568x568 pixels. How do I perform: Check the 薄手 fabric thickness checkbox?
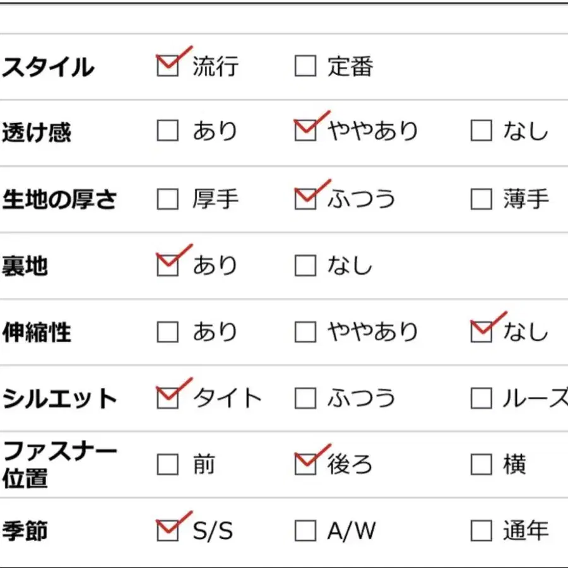click(x=481, y=199)
